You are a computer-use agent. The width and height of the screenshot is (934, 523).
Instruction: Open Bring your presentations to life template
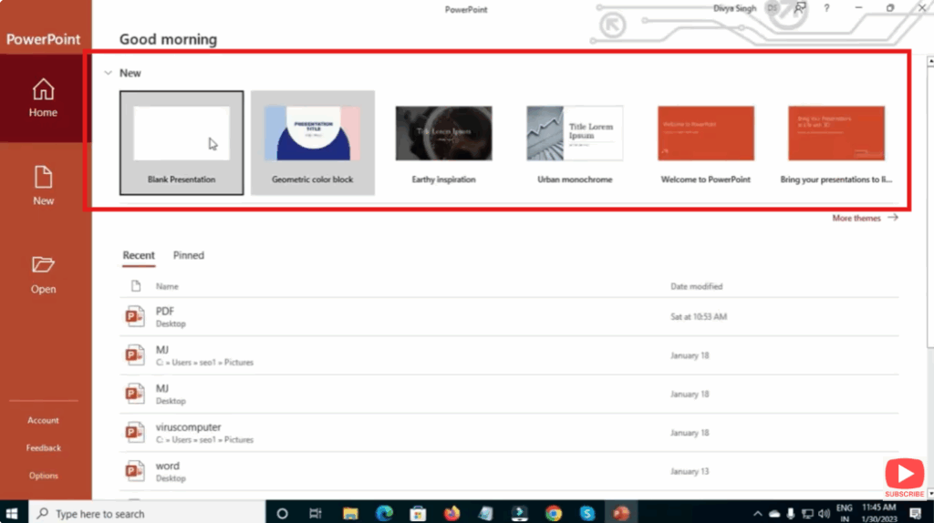[x=836, y=143]
